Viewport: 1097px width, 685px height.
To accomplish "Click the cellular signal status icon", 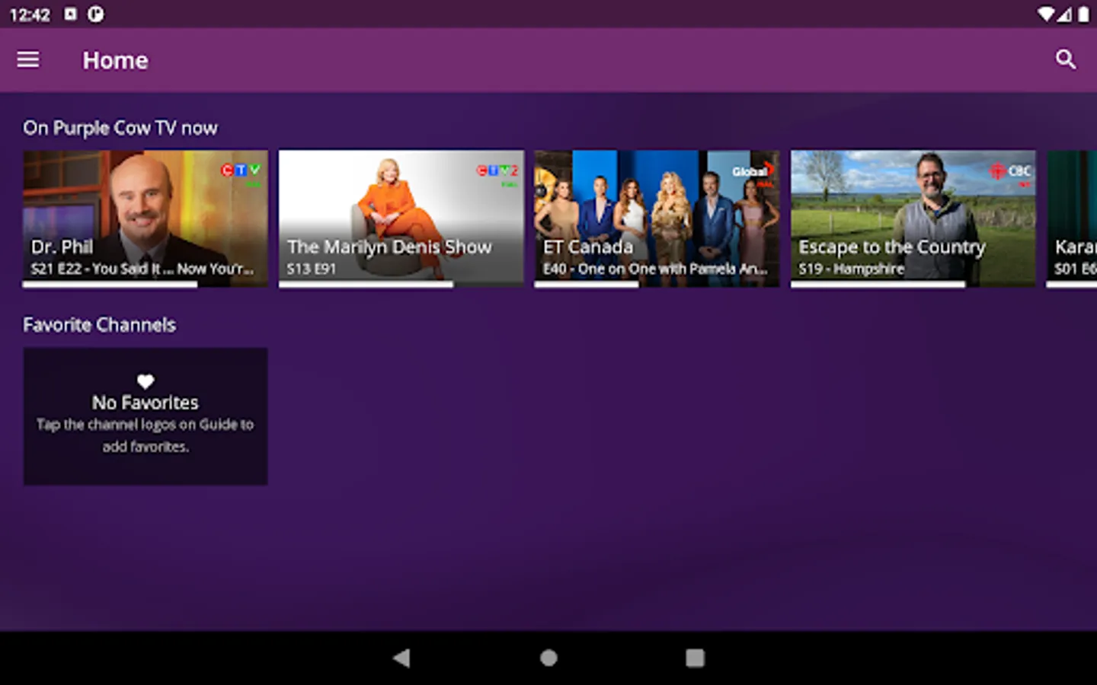I will pos(1064,14).
